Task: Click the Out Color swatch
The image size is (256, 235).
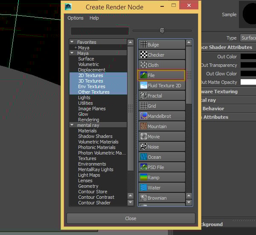Action: click(248, 57)
